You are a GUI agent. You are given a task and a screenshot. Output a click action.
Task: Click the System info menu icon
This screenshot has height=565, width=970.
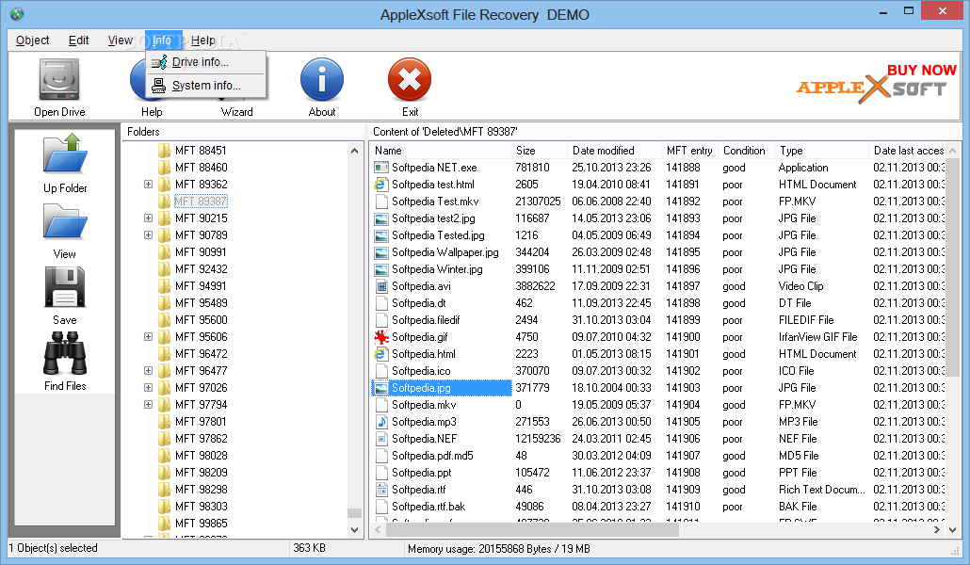click(x=159, y=86)
